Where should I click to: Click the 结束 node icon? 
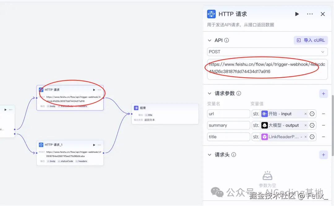pyautogui.click(x=136, y=108)
